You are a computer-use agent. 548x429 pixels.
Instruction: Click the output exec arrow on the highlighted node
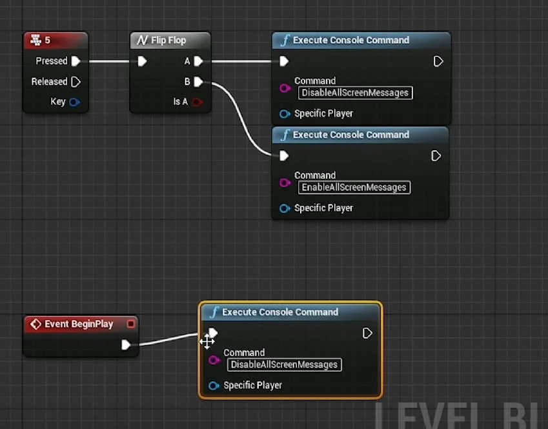point(367,333)
